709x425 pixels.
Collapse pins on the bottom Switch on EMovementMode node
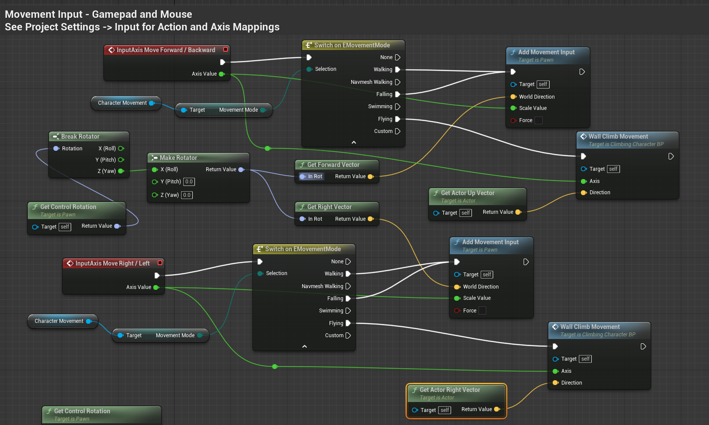point(304,346)
